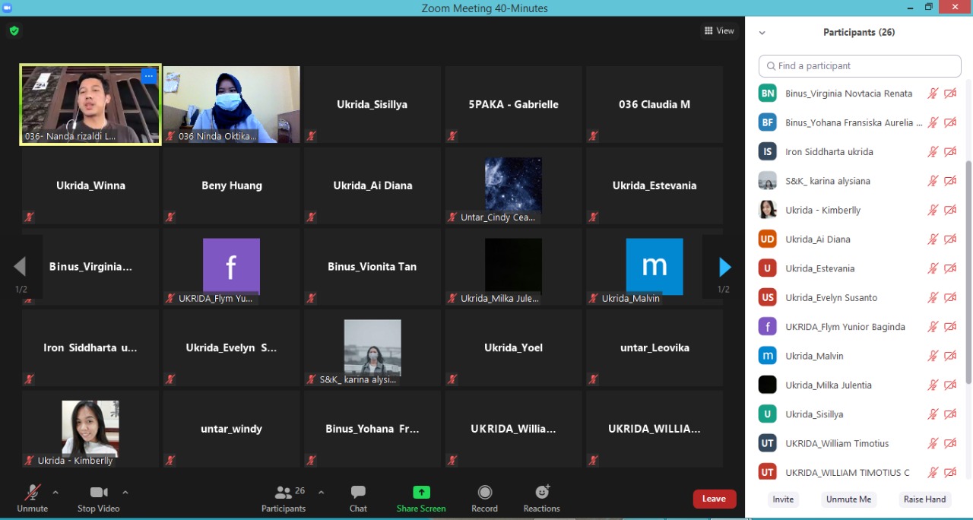
Task: Select Ukrida_Malvin in participants list
Action: tap(814, 356)
